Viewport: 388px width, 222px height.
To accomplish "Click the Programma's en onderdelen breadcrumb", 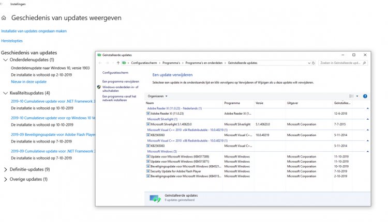I will click(x=204, y=63).
